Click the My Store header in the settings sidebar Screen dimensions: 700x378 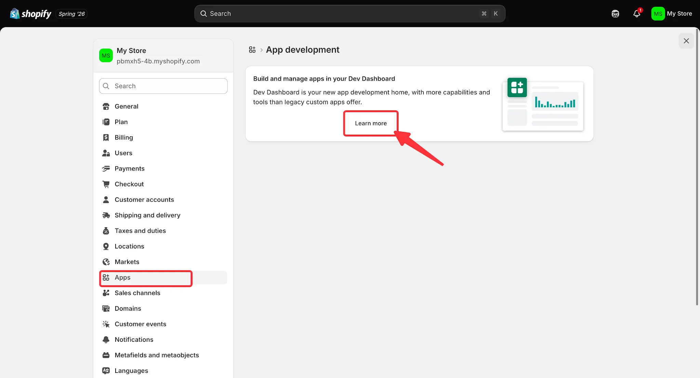coord(163,56)
